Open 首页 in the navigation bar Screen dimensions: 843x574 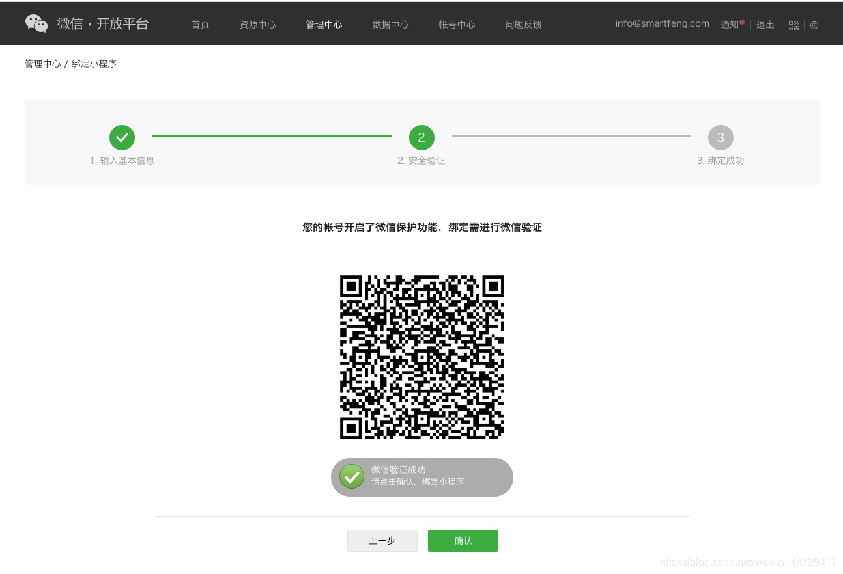(x=200, y=25)
